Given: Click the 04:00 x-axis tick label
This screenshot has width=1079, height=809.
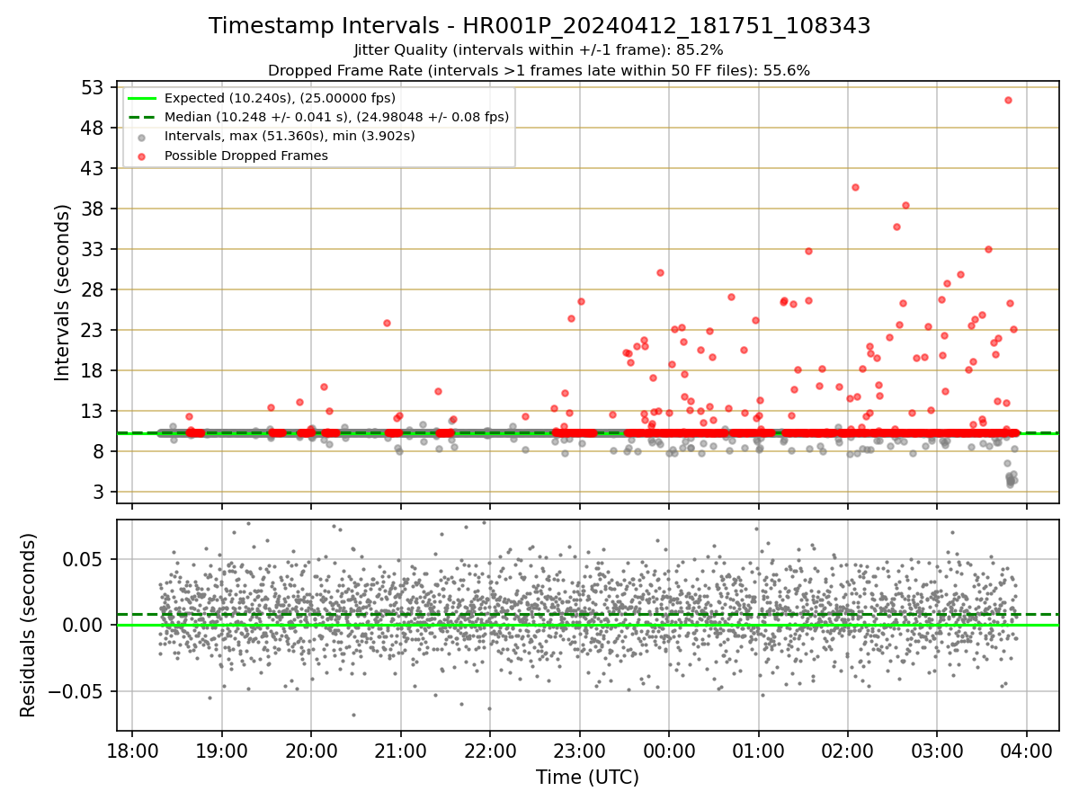Looking at the screenshot, I should click(x=1027, y=750).
